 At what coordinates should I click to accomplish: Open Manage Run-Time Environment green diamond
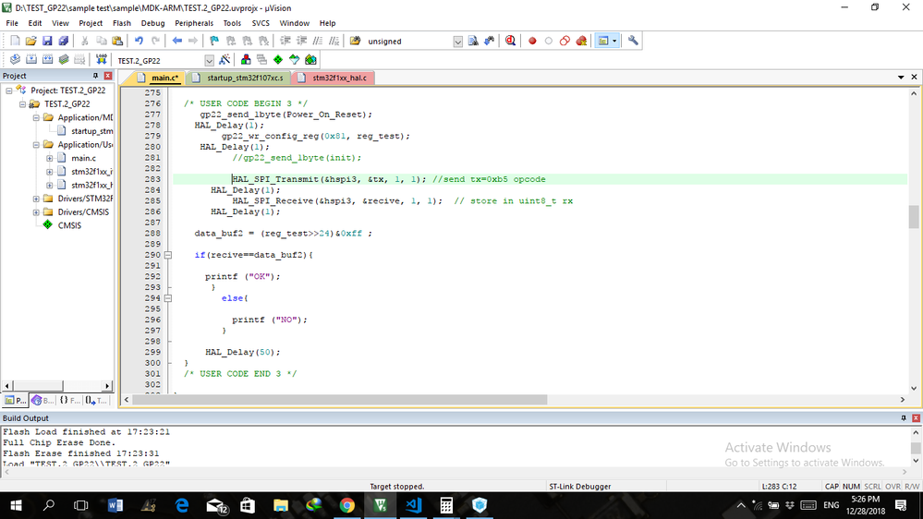coord(278,60)
